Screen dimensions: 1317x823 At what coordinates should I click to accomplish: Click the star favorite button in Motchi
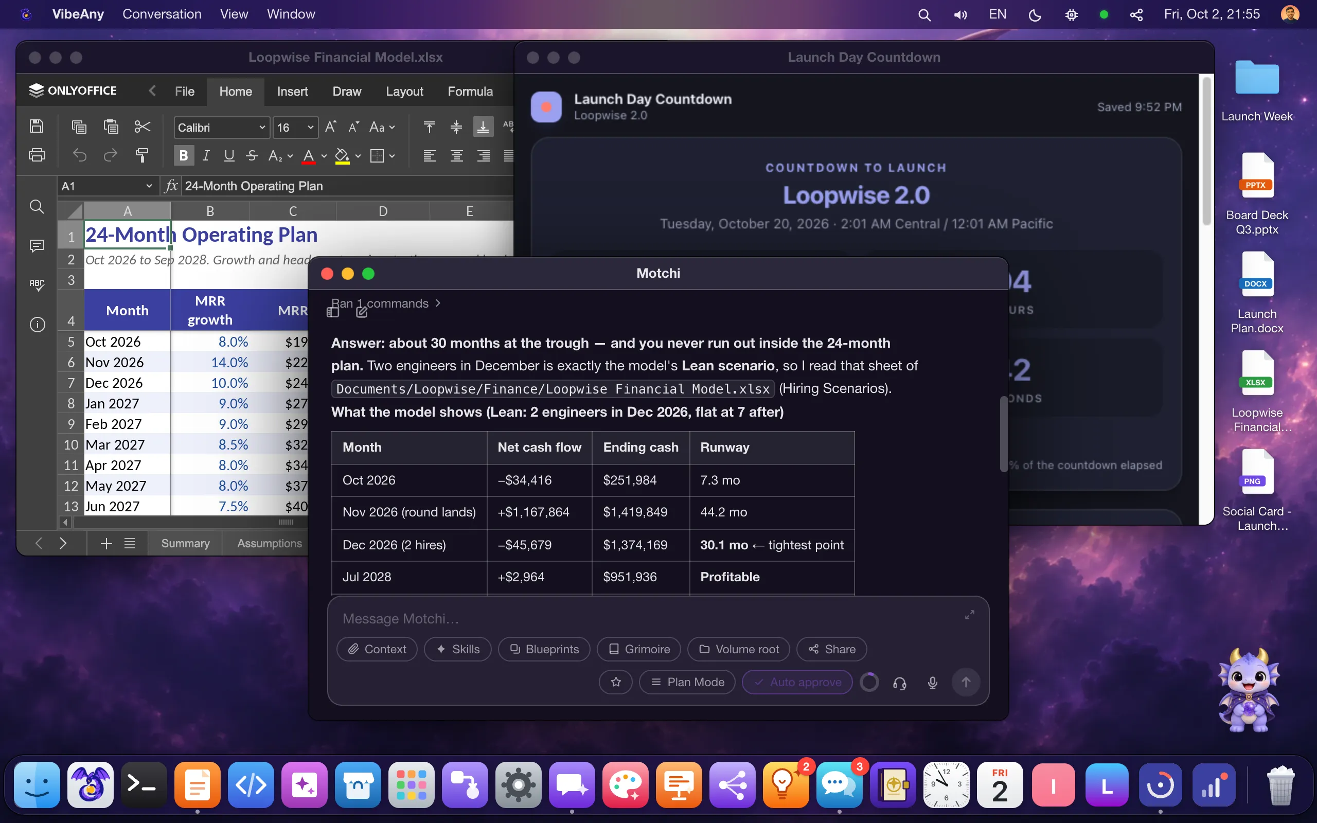(615, 682)
